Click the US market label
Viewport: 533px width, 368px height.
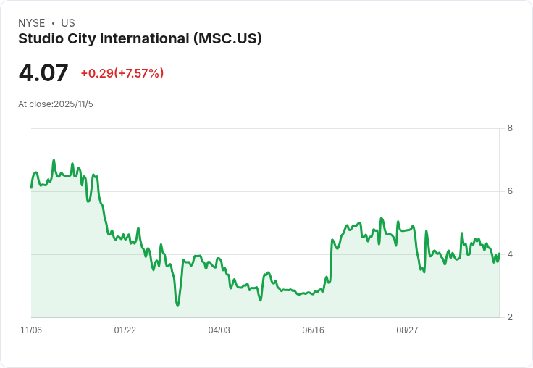(68, 22)
